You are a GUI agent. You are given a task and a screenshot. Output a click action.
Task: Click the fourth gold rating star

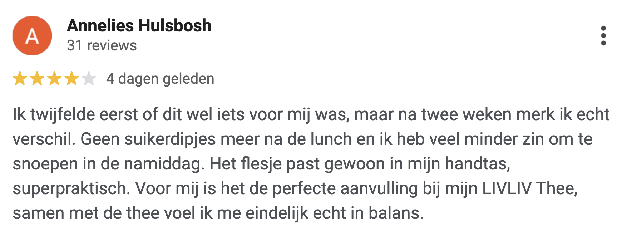click(x=71, y=79)
